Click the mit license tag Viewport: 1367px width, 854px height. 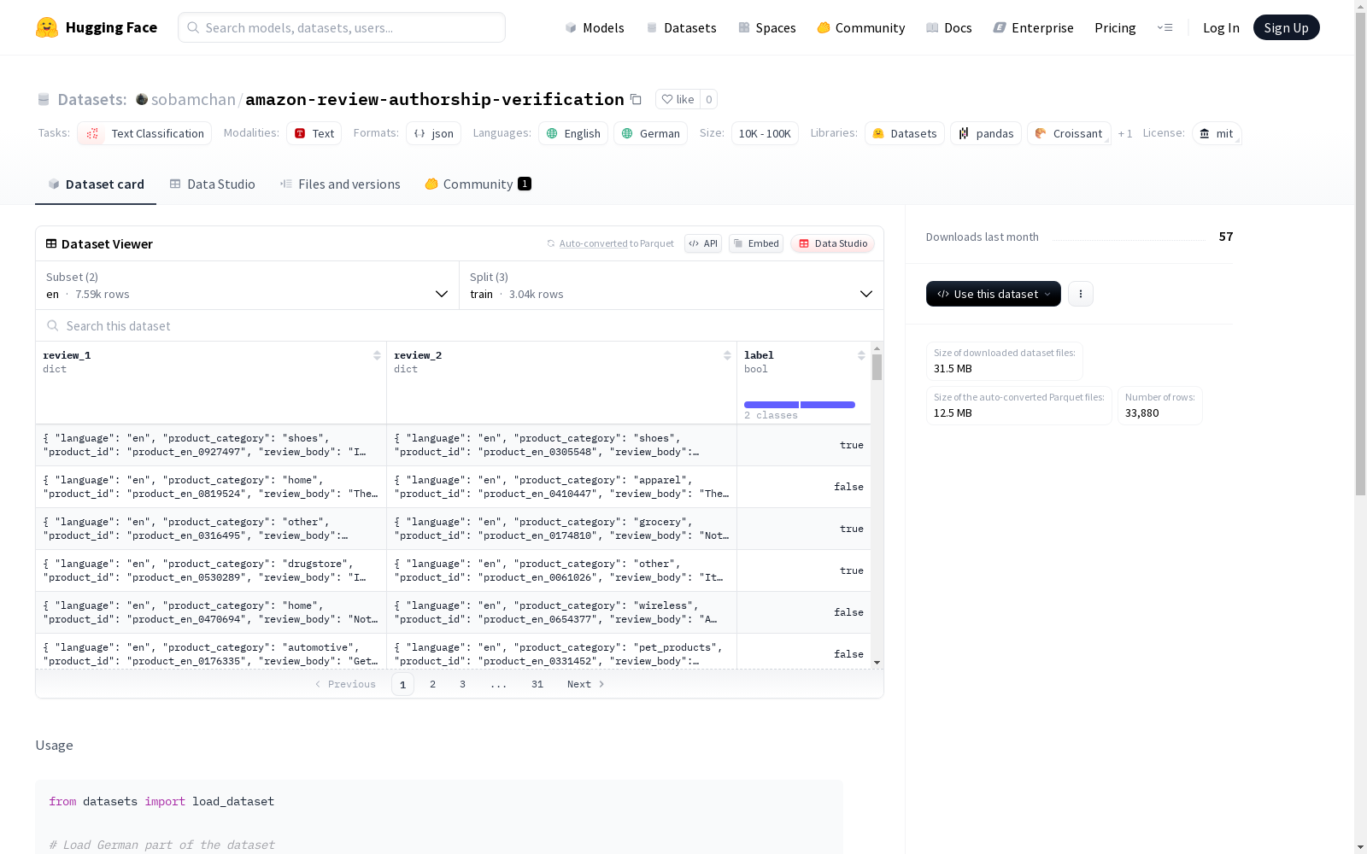[x=1217, y=133]
